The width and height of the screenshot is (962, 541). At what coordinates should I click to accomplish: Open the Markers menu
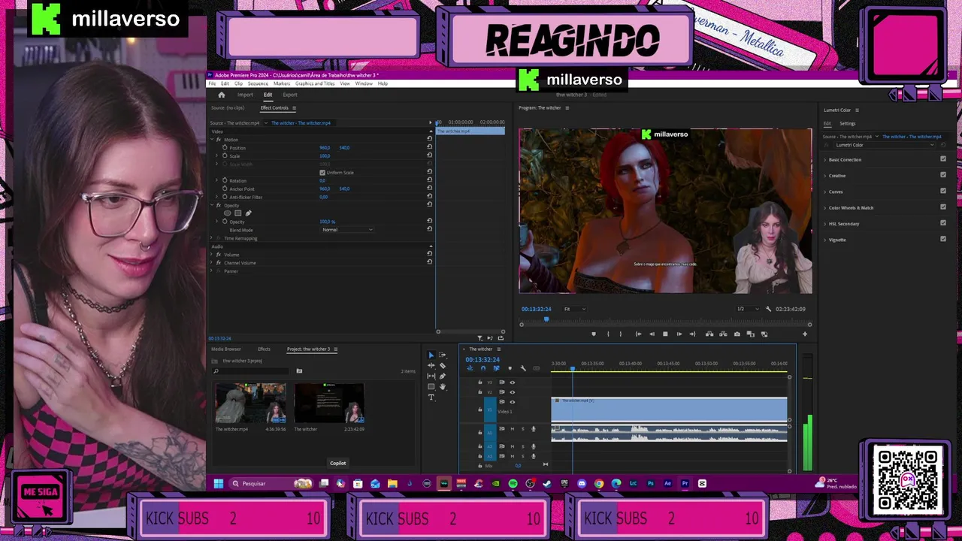coord(282,83)
